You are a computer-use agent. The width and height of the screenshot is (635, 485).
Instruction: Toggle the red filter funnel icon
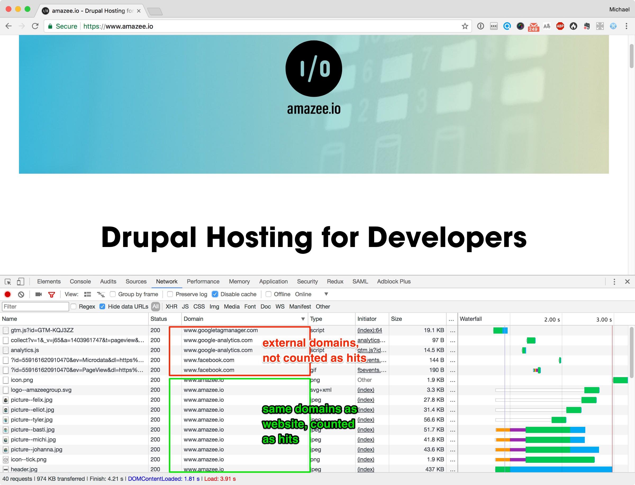coord(52,295)
